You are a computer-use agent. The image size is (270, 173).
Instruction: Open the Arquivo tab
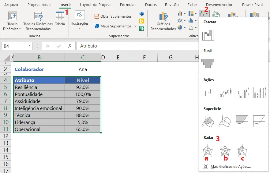coord(11,5)
